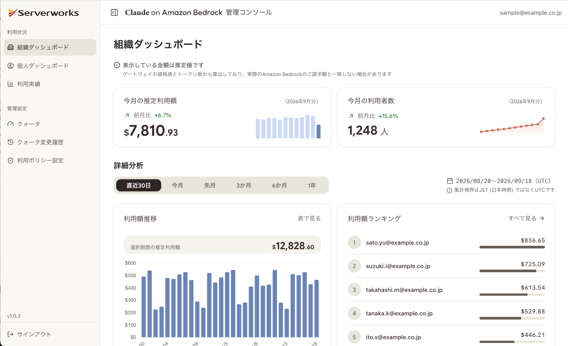Open クォータ変更履歴 in the sidebar
The width and height of the screenshot is (568, 346).
[50, 142]
